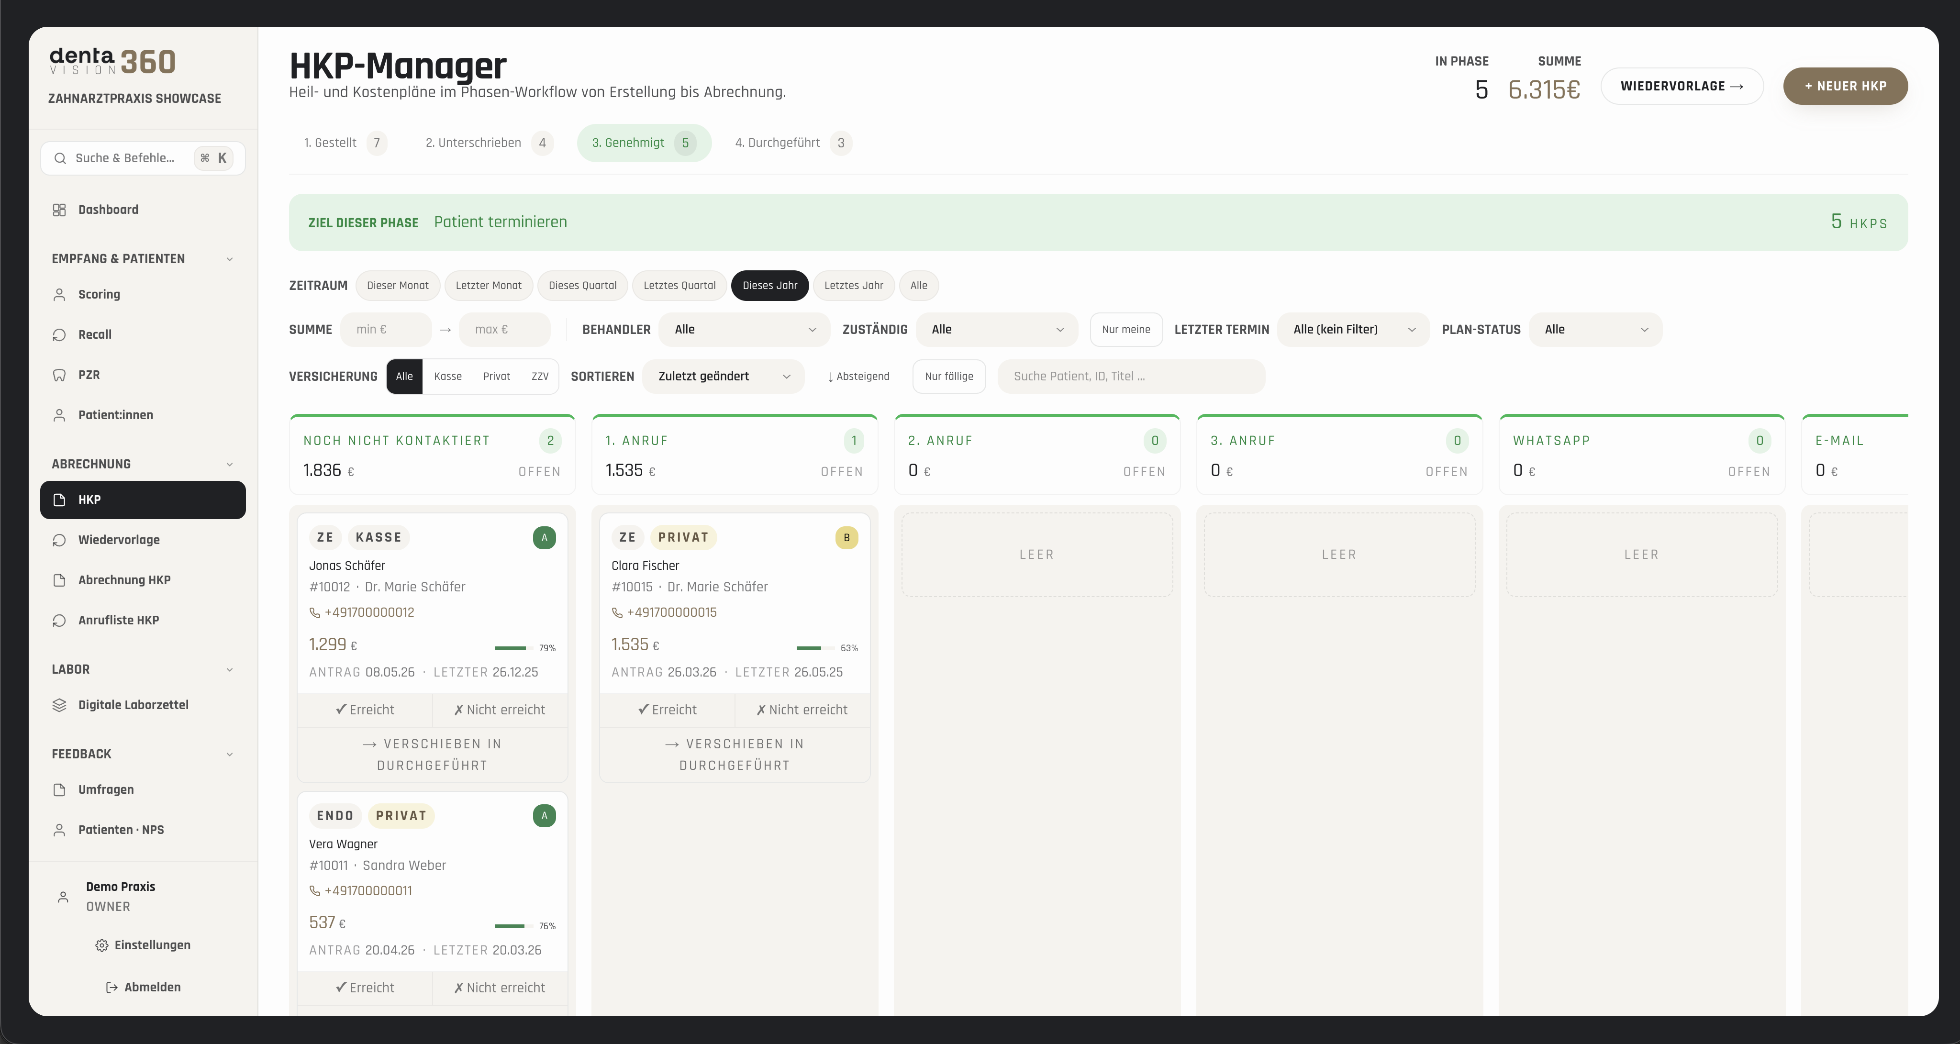Click the Digitale Laborzettel layers icon

(59, 705)
